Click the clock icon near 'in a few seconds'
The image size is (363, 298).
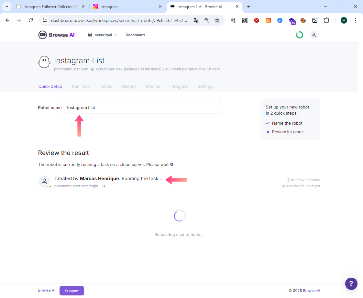point(289,180)
